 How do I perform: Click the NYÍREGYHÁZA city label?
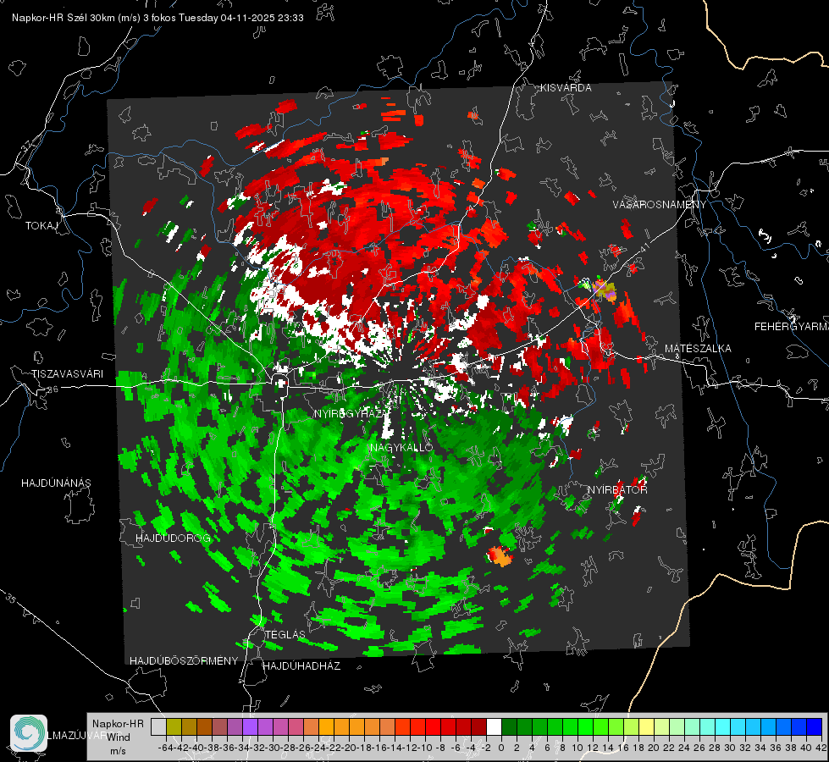351,413
